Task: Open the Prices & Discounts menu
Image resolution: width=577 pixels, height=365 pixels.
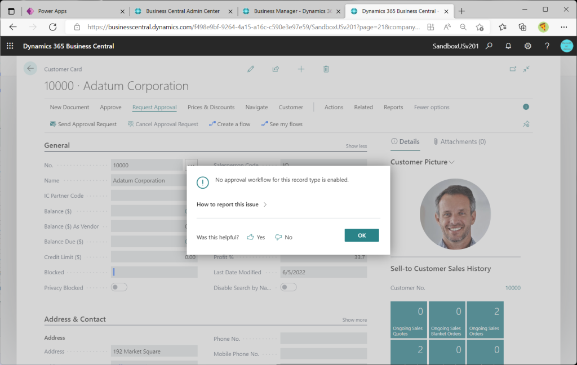Action: (211, 107)
